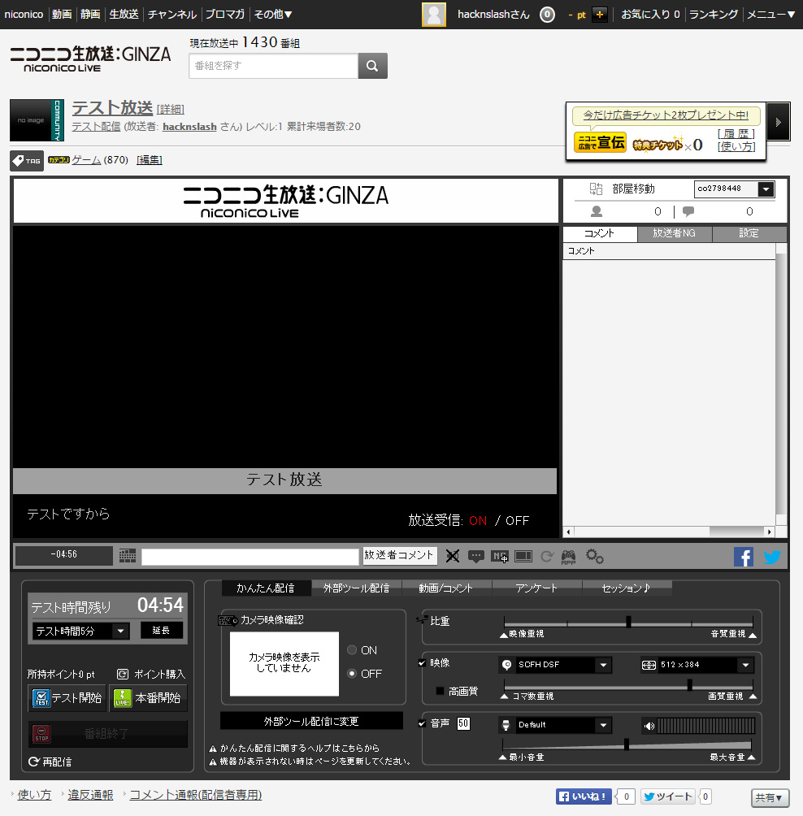Image resolution: width=803 pixels, height=816 pixels.
Task: Switch to the 設定 tab
Action: pos(749,233)
